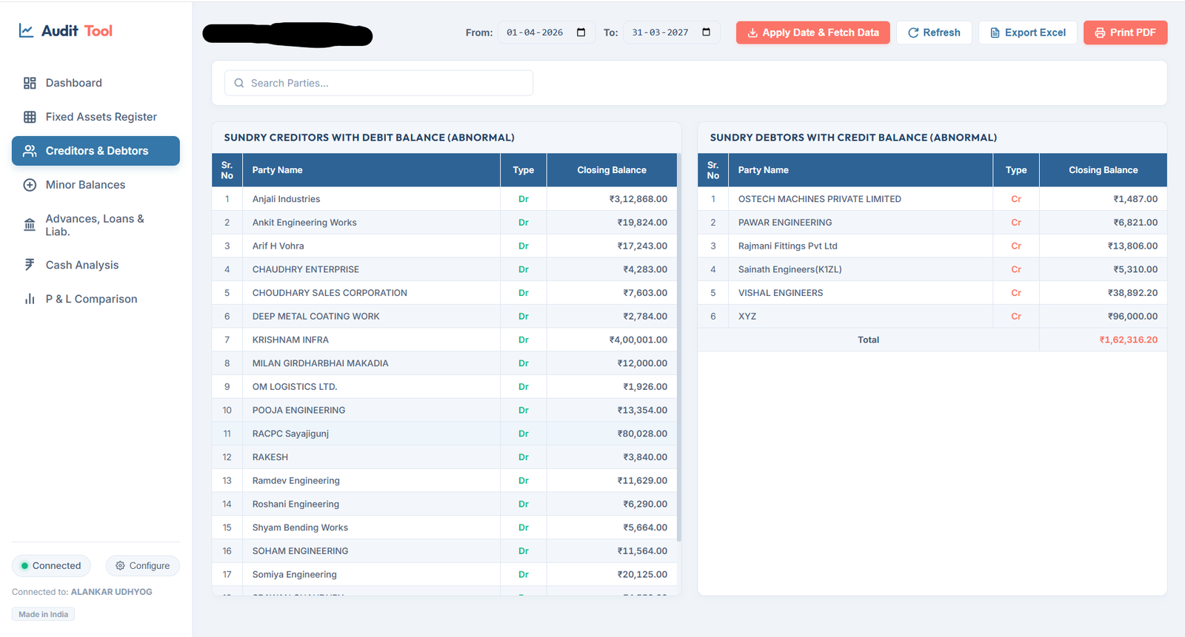This screenshot has height=637, width=1185.
Task: Select OSTECH MACHINES PRIVATE LIMITED row
Action: [x=932, y=199]
